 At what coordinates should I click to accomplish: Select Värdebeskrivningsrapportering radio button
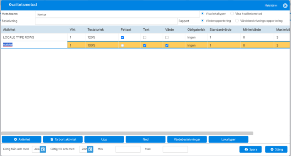click(237, 21)
